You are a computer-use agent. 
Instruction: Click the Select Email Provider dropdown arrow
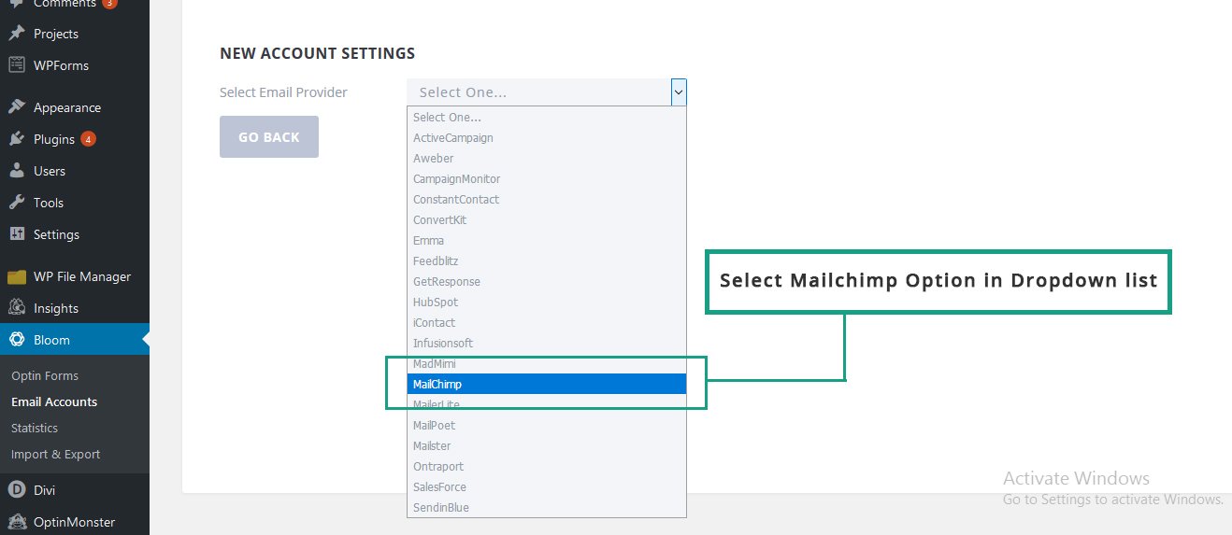click(x=679, y=92)
